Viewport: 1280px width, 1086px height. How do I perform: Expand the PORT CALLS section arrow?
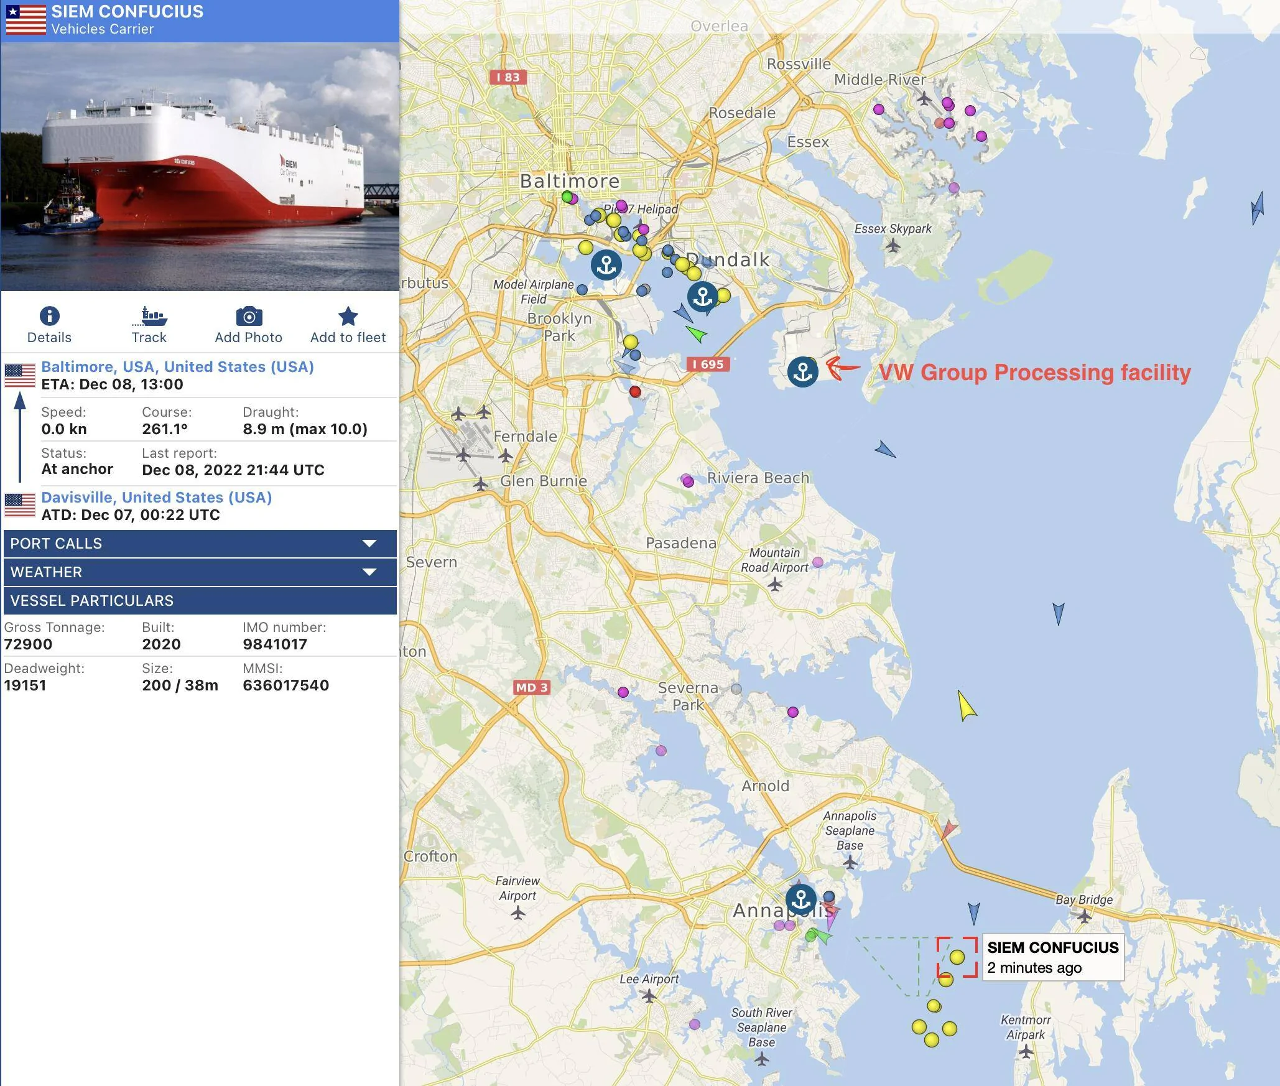coord(369,544)
